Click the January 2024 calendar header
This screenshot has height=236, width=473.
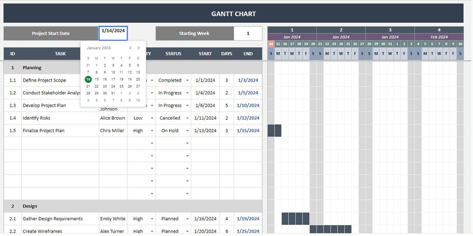point(98,48)
